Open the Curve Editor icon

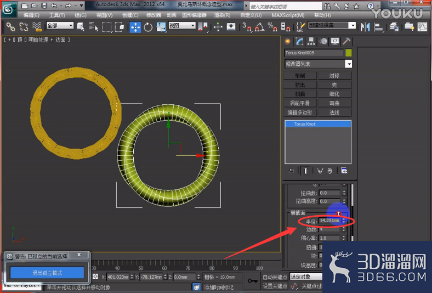click(422, 27)
